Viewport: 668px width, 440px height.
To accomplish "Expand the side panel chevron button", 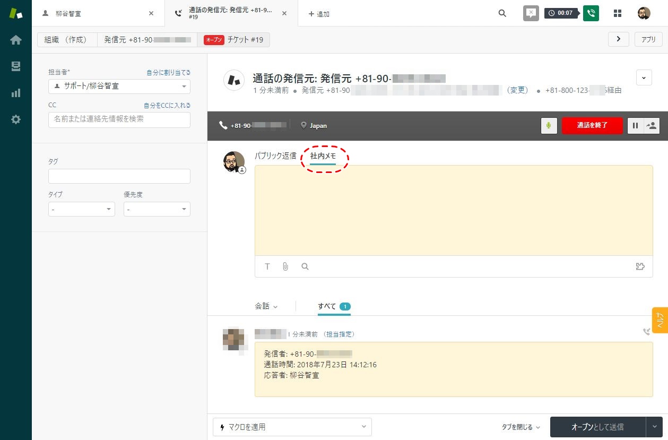I will (619, 39).
